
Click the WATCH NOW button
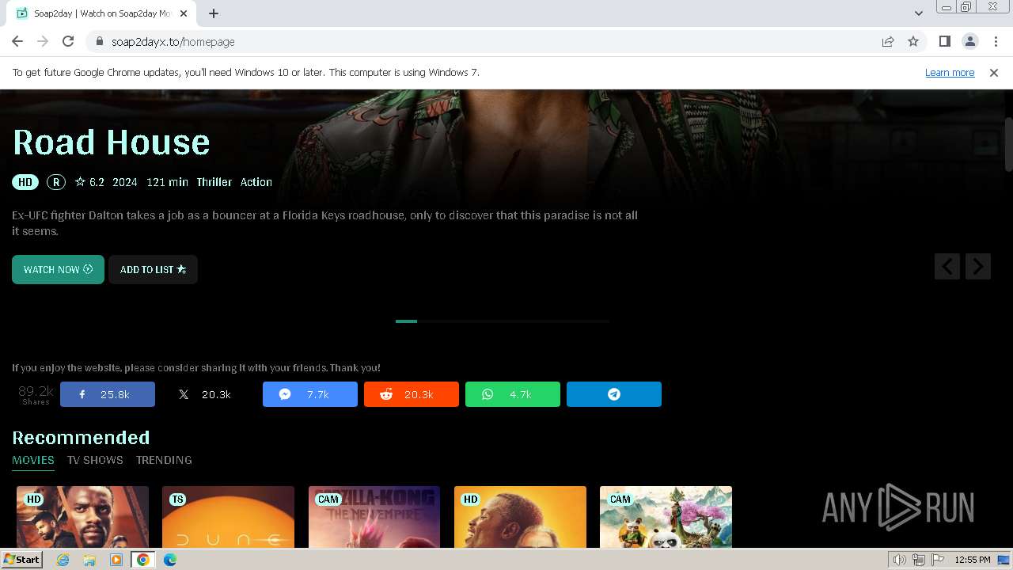click(x=58, y=270)
